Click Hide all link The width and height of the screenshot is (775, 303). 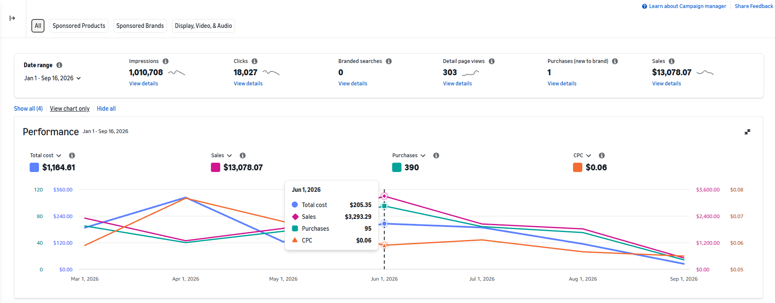(106, 109)
